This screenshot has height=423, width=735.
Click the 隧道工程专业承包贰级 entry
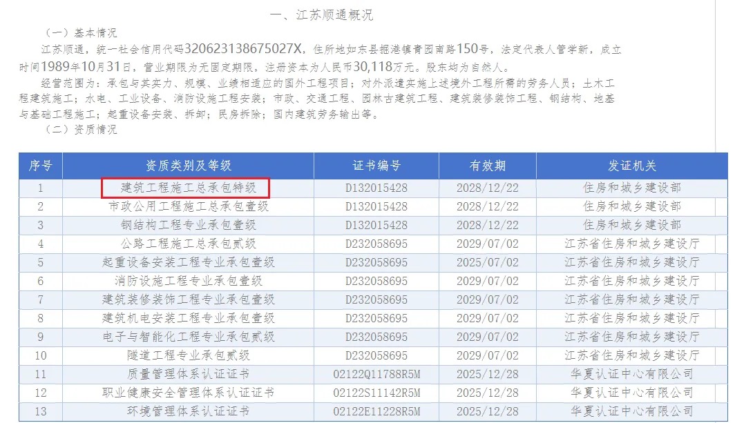[188, 355]
